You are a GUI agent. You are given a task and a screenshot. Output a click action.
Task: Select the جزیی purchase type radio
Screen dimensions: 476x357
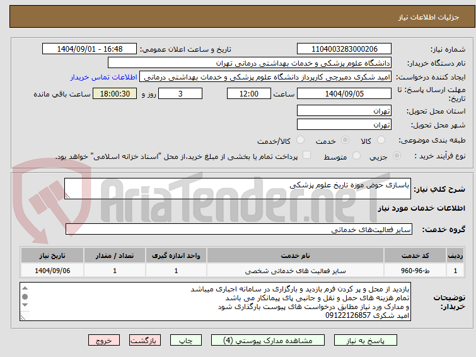(x=397, y=156)
